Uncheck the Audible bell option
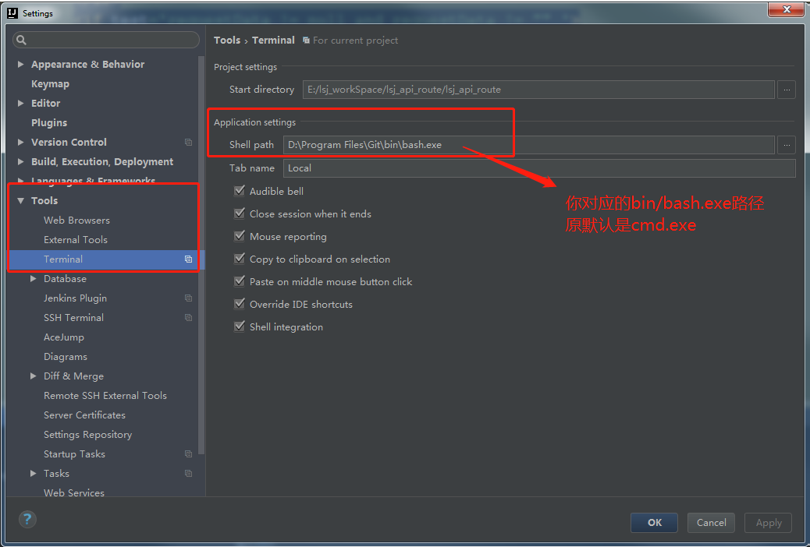810x547 pixels. click(x=239, y=191)
